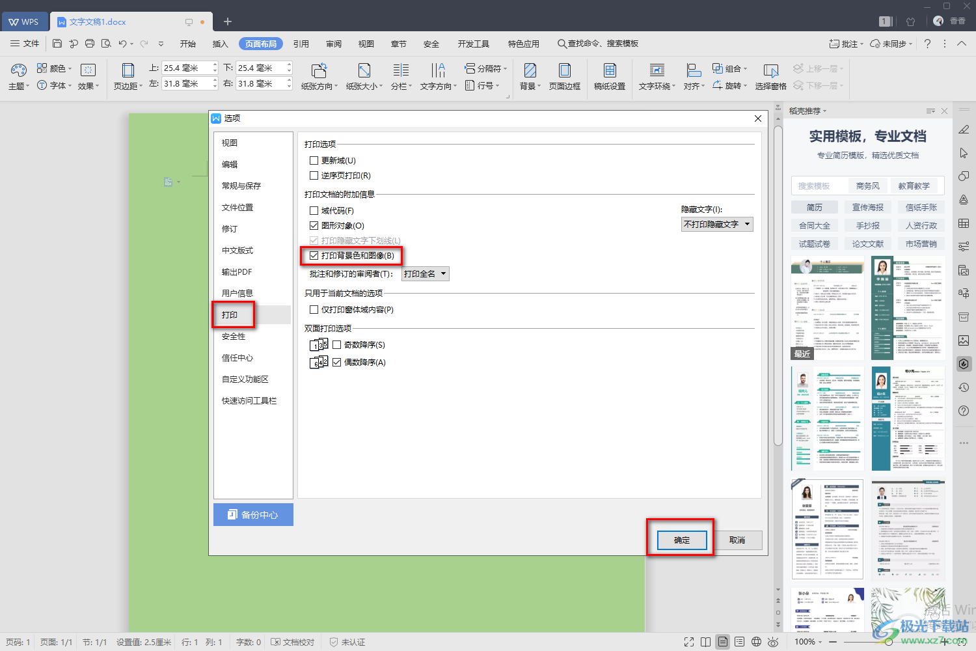Click the Undo arrow icon
Image resolution: width=976 pixels, height=651 pixels.
(122, 44)
